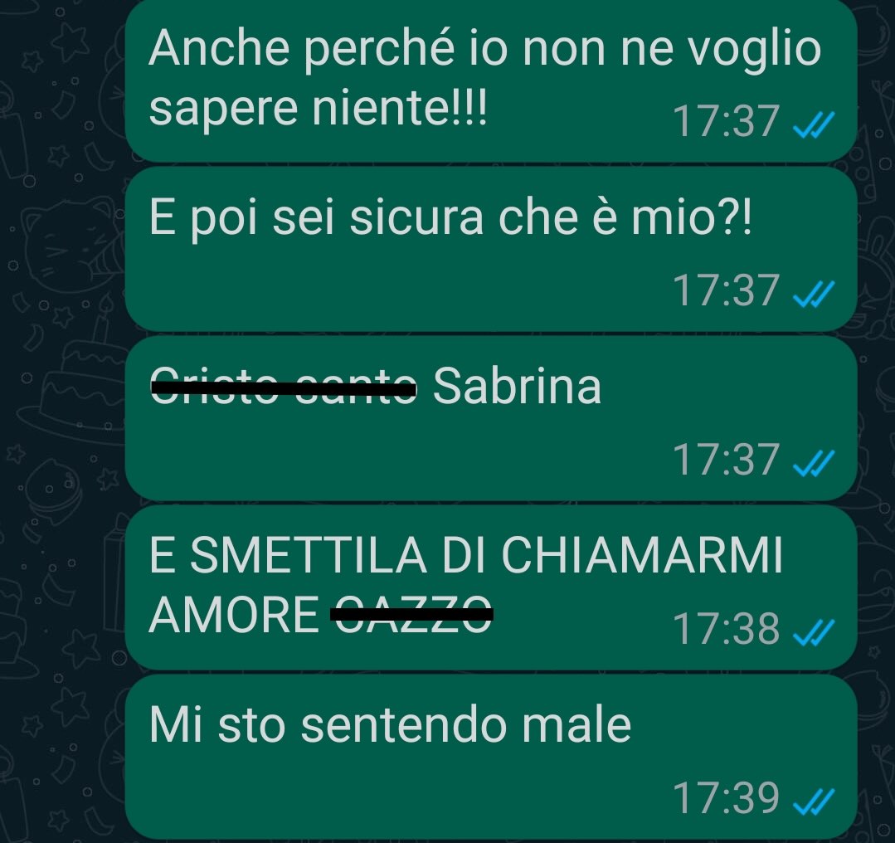Image resolution: width=895 pixels, height=843 pixels.
Task: Select the 'Anche perché io non ne voglio' message bubble
Action: 491,80
